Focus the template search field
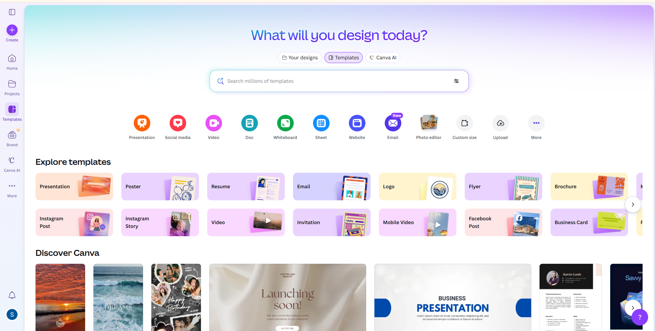655x331 pixels. [339, 81]
